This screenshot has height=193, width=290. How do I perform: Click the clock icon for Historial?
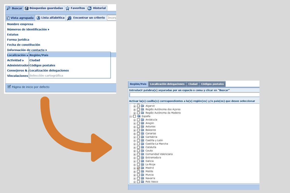(x=89, y=8)
